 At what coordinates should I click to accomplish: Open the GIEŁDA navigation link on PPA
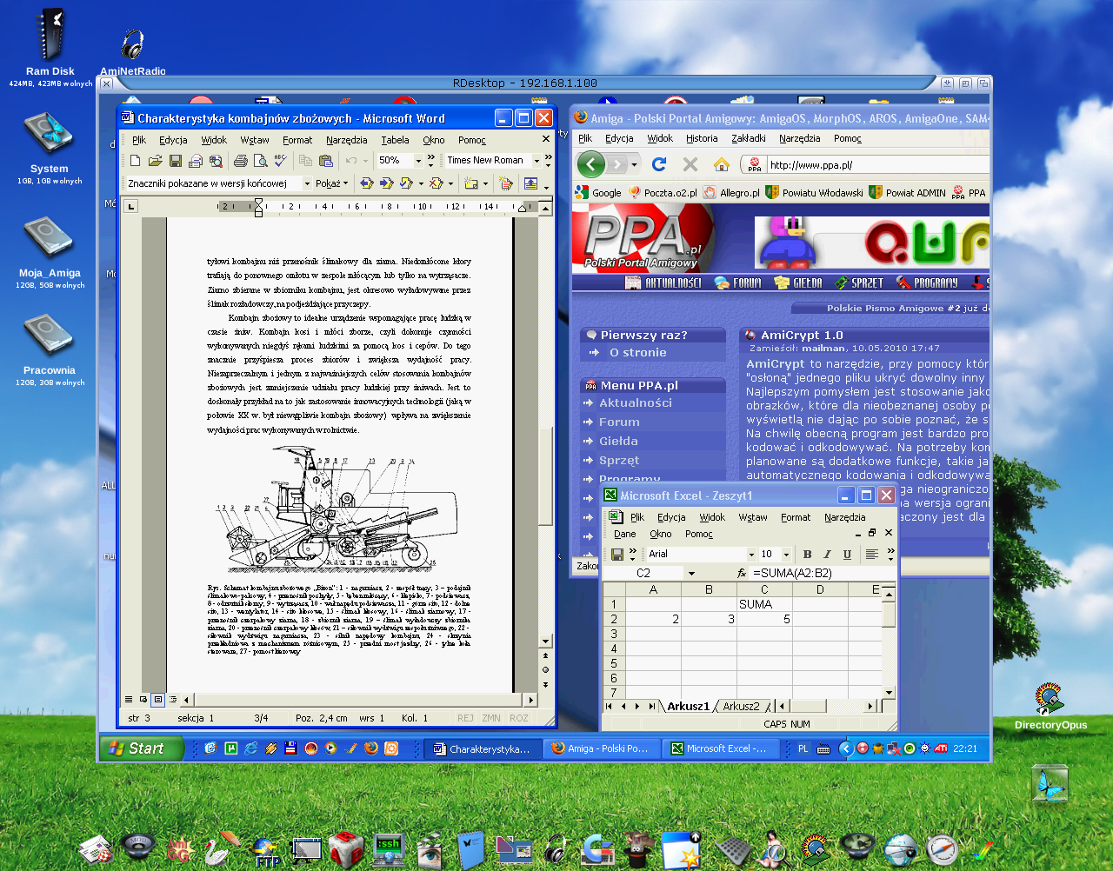[798, 283]
